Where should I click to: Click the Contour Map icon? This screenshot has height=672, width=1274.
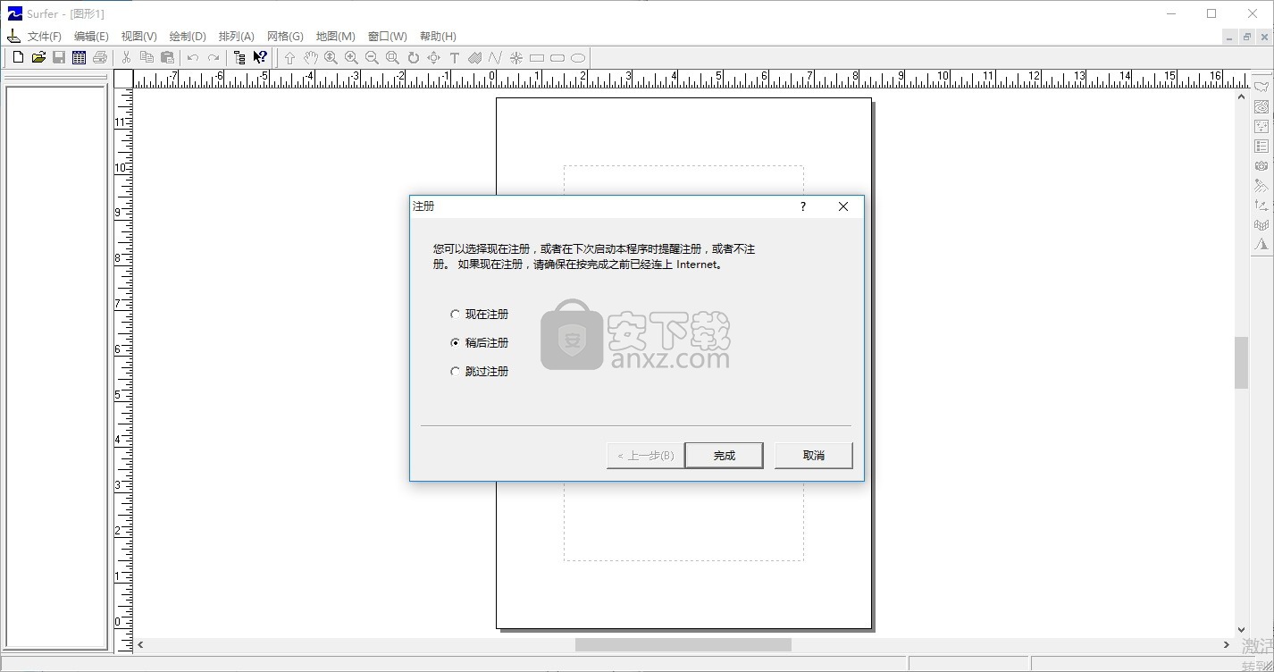pos(1261,106)
